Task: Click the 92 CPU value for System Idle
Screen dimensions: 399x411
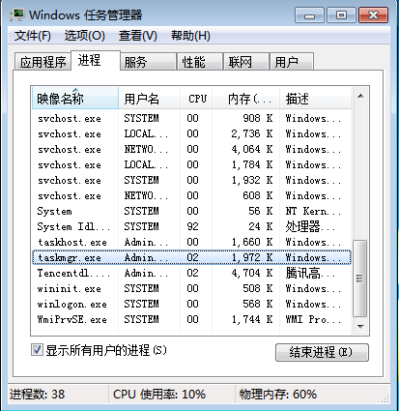Action: pos(192,226)
